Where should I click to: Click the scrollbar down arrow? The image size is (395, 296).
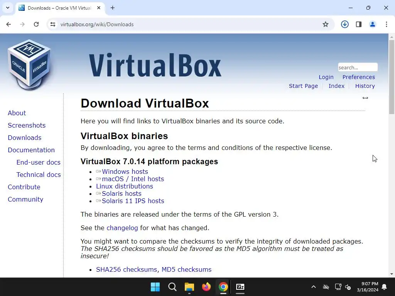(x=392, y=274)
